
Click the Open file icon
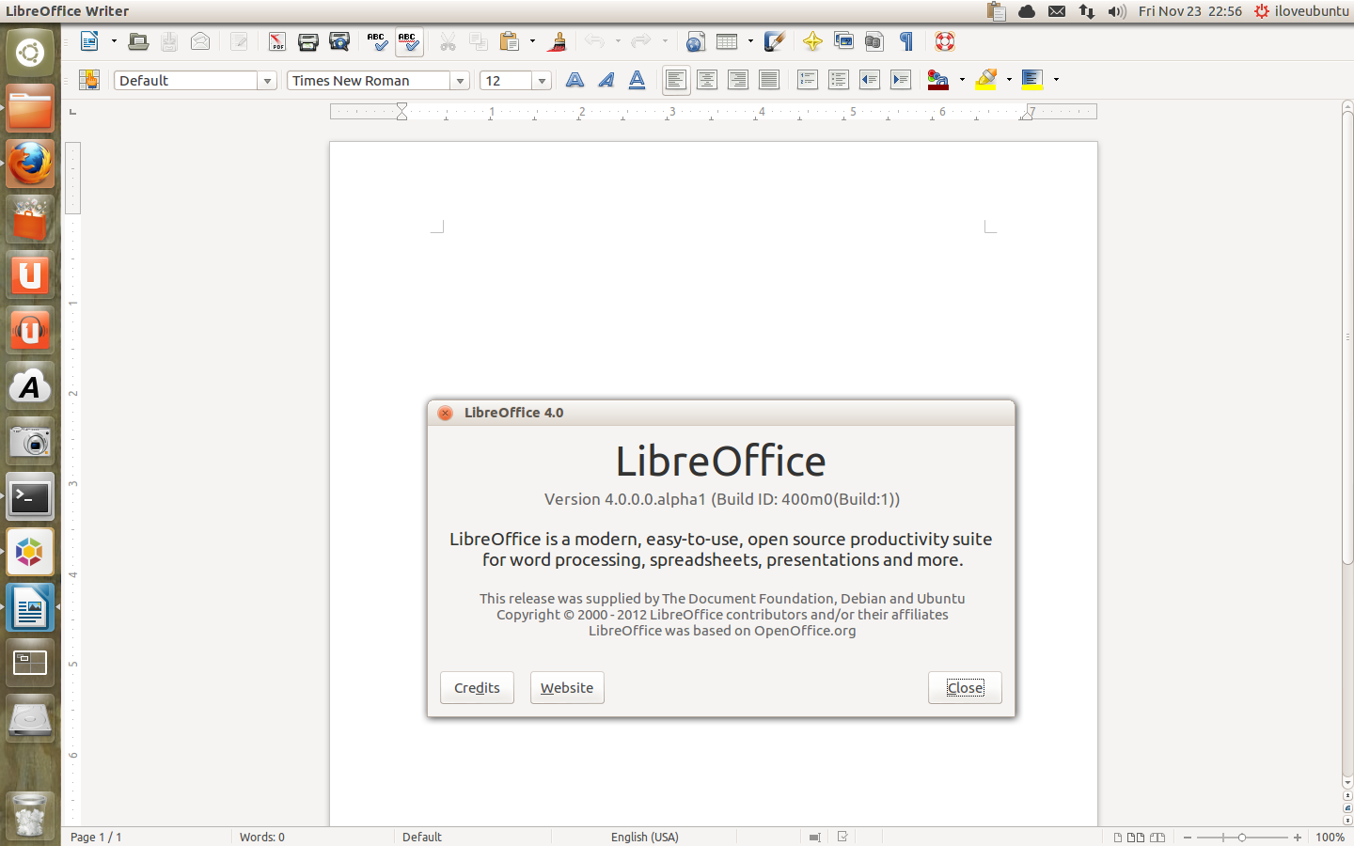138,41
